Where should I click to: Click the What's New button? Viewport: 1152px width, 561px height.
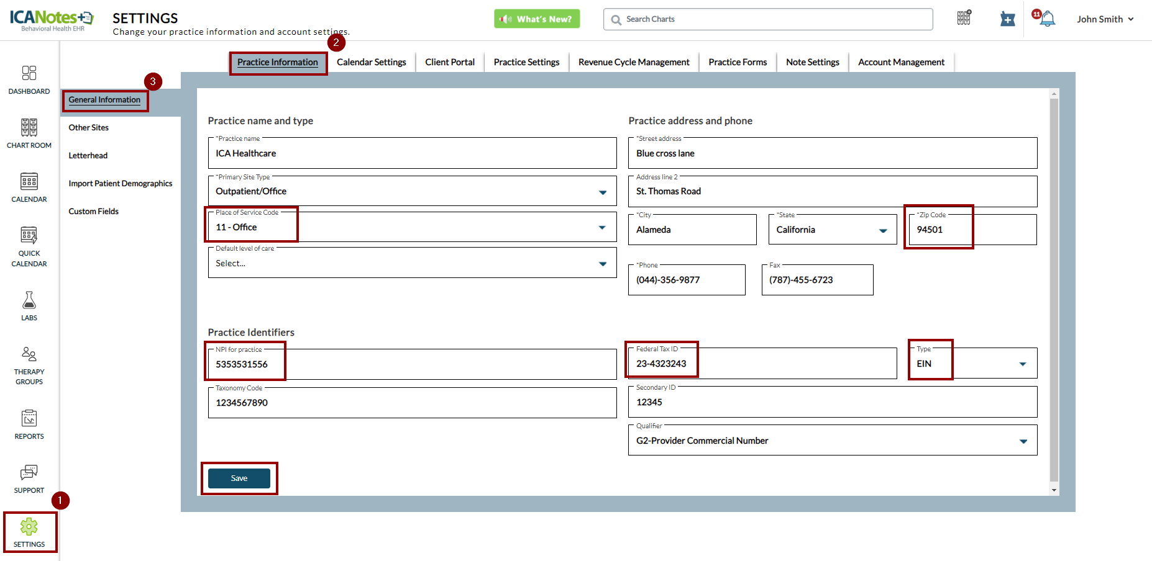pos(537,19)
